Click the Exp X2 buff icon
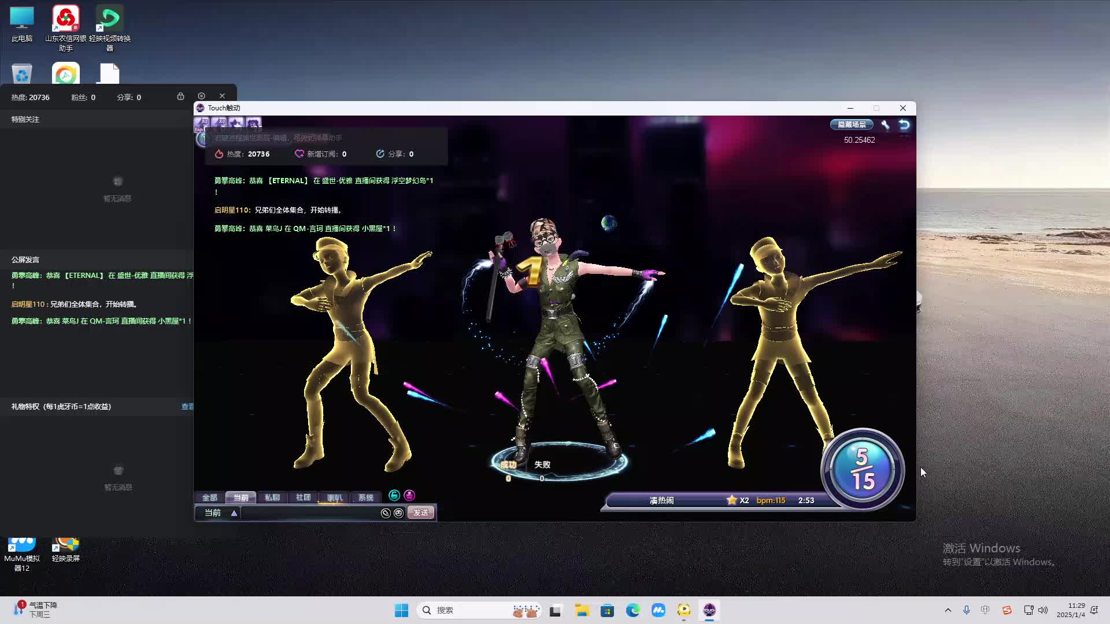 point(202,124)
